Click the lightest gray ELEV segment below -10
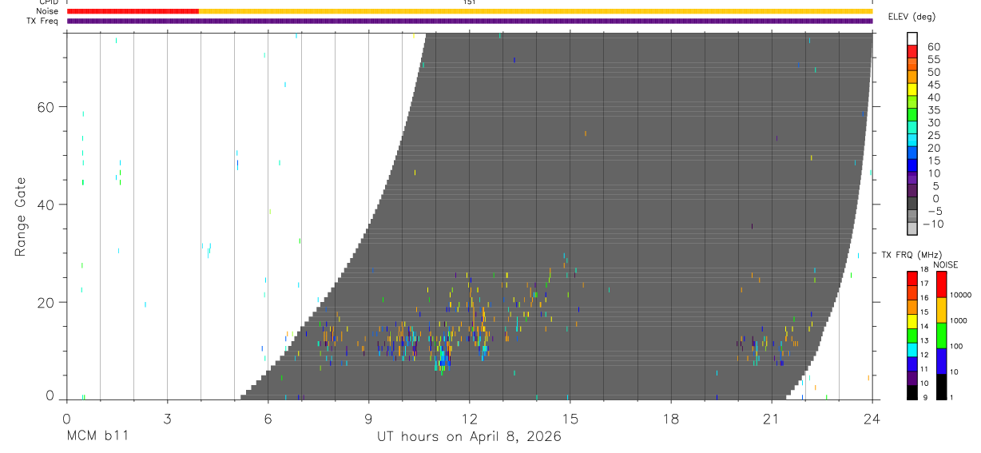Screen dimensions: 981x453 [x=912, y=229]
